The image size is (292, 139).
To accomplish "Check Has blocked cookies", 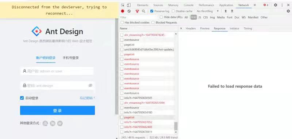I will pos(122,23).
